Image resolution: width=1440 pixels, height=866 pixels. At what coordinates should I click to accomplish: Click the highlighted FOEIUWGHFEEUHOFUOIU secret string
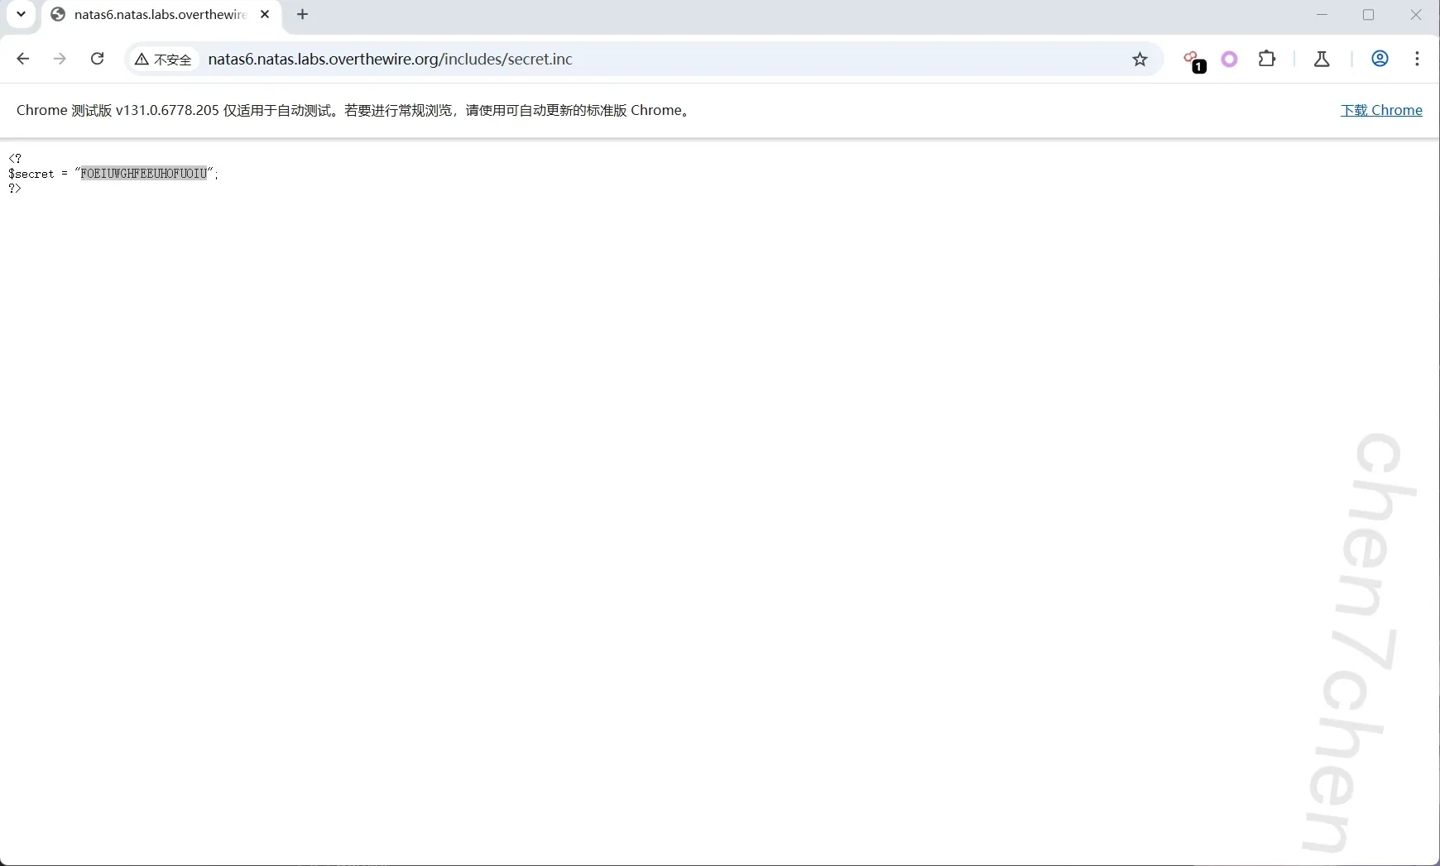(144, 174)
